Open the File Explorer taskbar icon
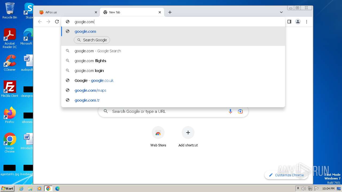 pos(30,189)
